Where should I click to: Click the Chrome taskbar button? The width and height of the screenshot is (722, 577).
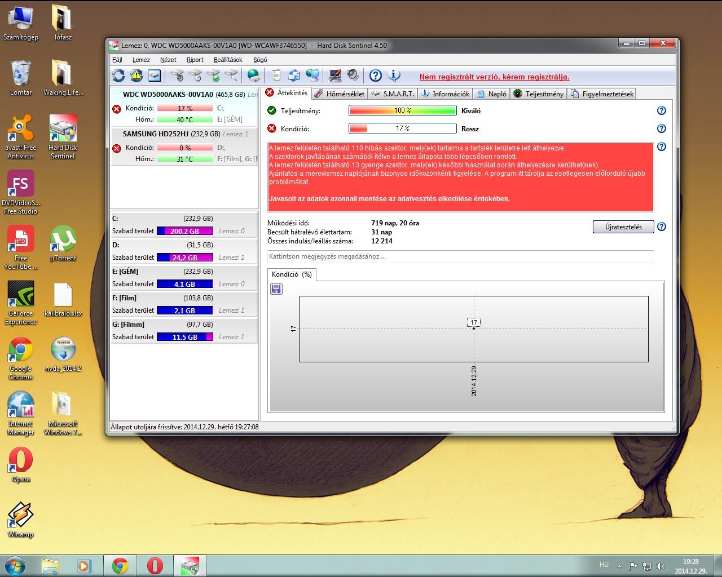pos(120,566)
